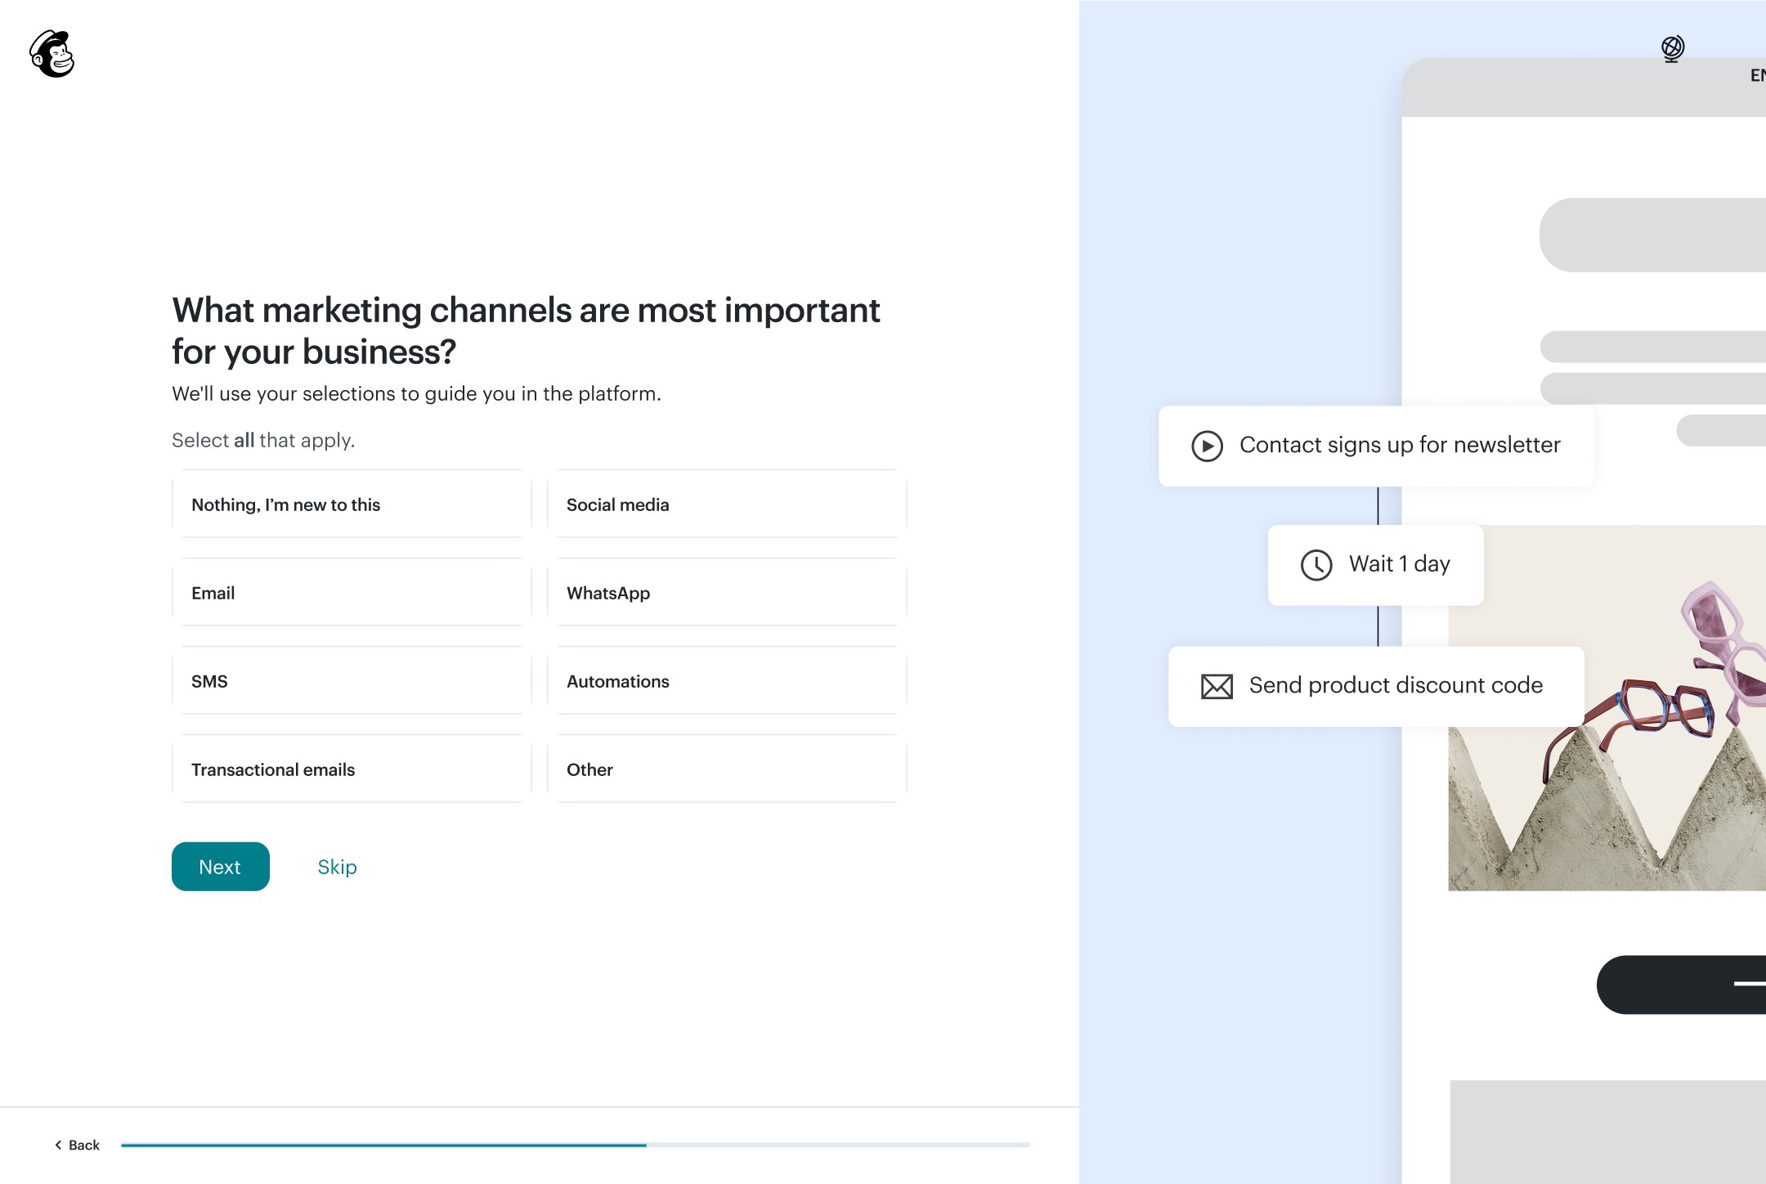Viewport: 1766px width, 1184px height.
Task: Choose the Automations option
Action: pyautogui.click(x=727, y=681)
